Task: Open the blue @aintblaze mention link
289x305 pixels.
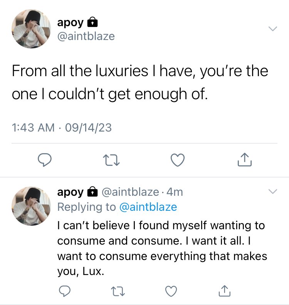Action: 148,207
